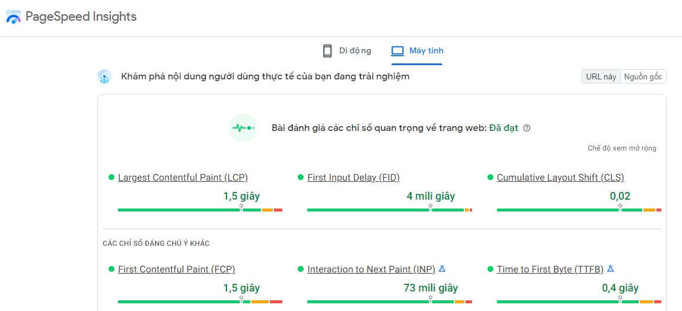
Task: Click the TTFB value 0,4 giây
Action: [620, 288]
